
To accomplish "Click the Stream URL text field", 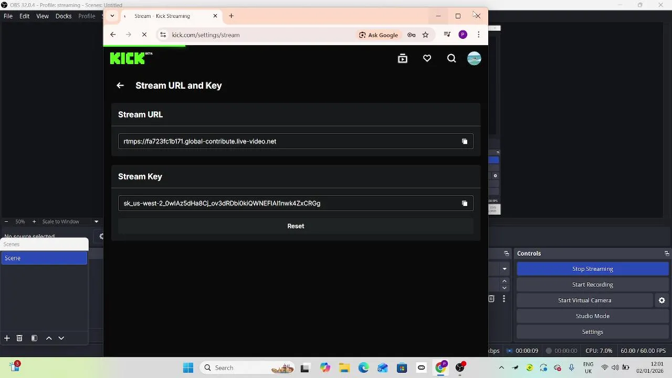I will [x=296, y=141].
